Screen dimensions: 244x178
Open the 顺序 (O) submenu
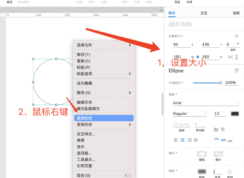point(104,93)
